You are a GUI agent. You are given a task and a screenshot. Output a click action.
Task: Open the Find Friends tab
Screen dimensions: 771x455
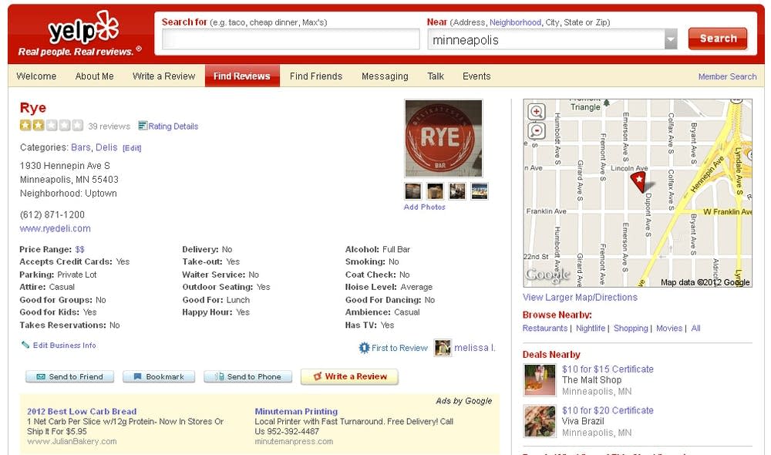tap(315, 76)
